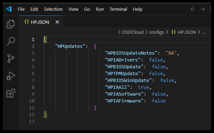Close the HP.JSON editor tab
The height and width of the screenshot is (133, 214).
[x=57, y=22]
